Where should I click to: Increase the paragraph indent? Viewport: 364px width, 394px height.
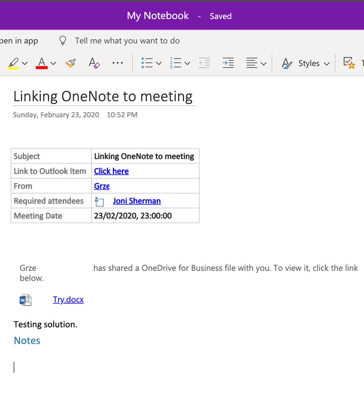tap(228, 63)
